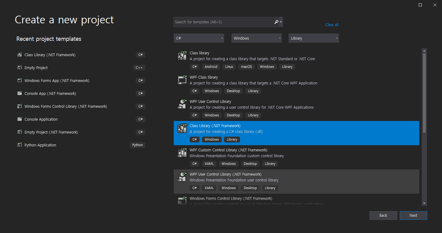Click the Python Application recent template icon
Screen dimensions: 442x233
point(20,145)
